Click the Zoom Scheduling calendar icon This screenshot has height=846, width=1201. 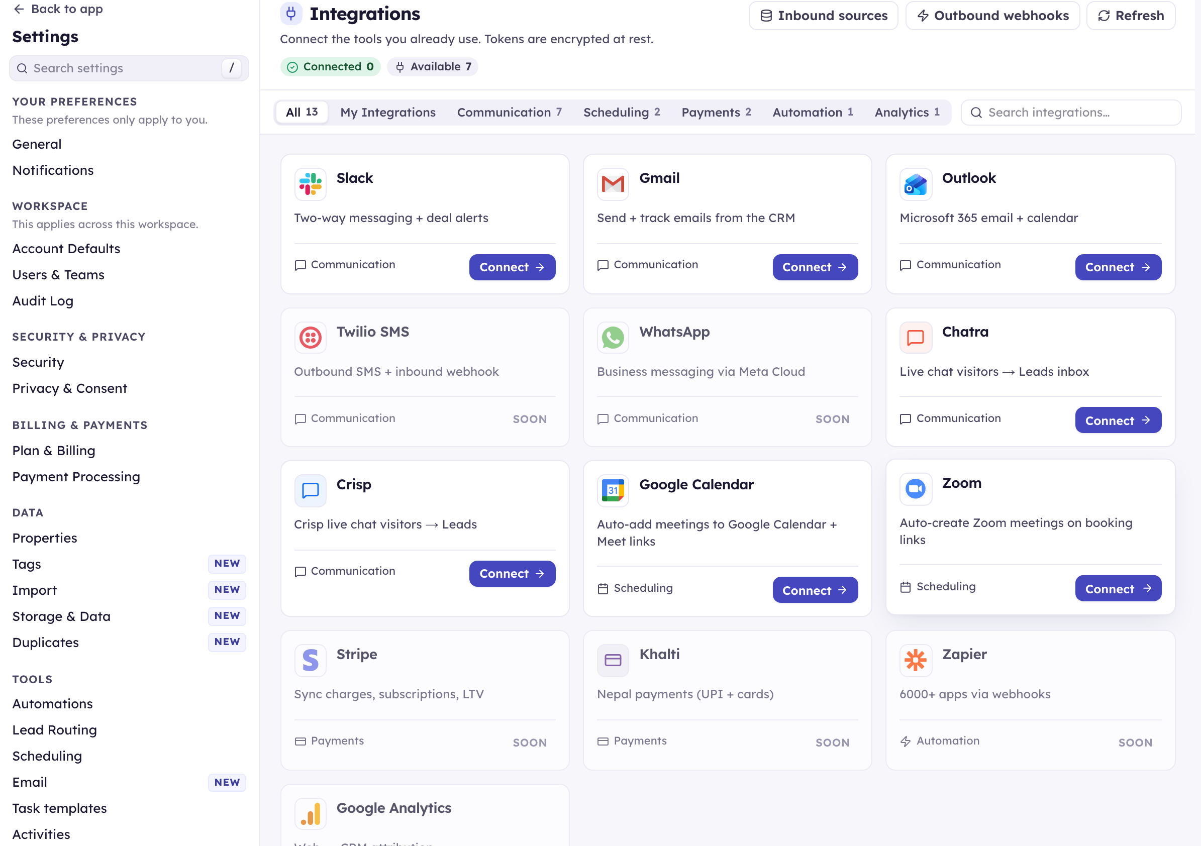tap(905, 587)
